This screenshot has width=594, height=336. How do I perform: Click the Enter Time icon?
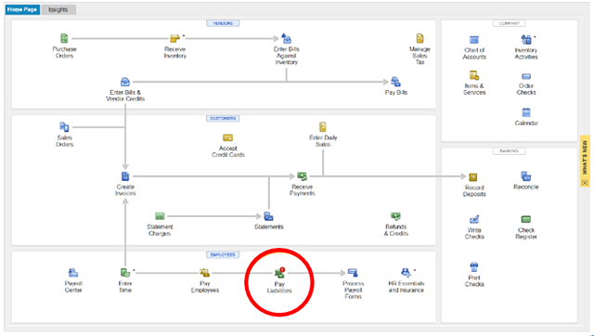point(125,273)
